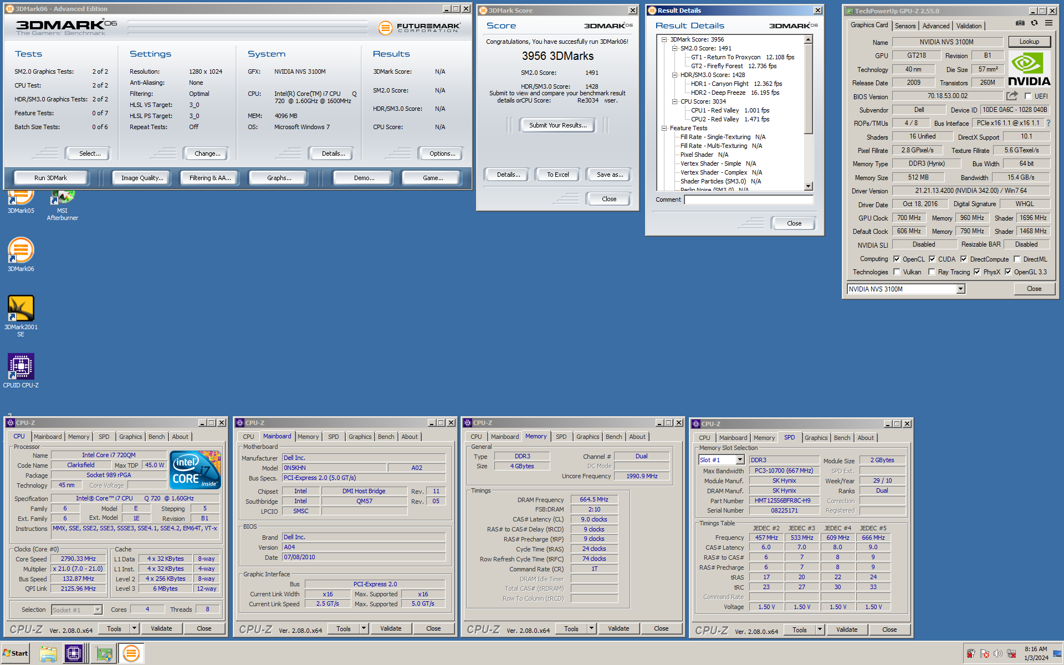Collapse the CPU Score: 3034 tree node
1064x665 pixels.
click(674, 101)
